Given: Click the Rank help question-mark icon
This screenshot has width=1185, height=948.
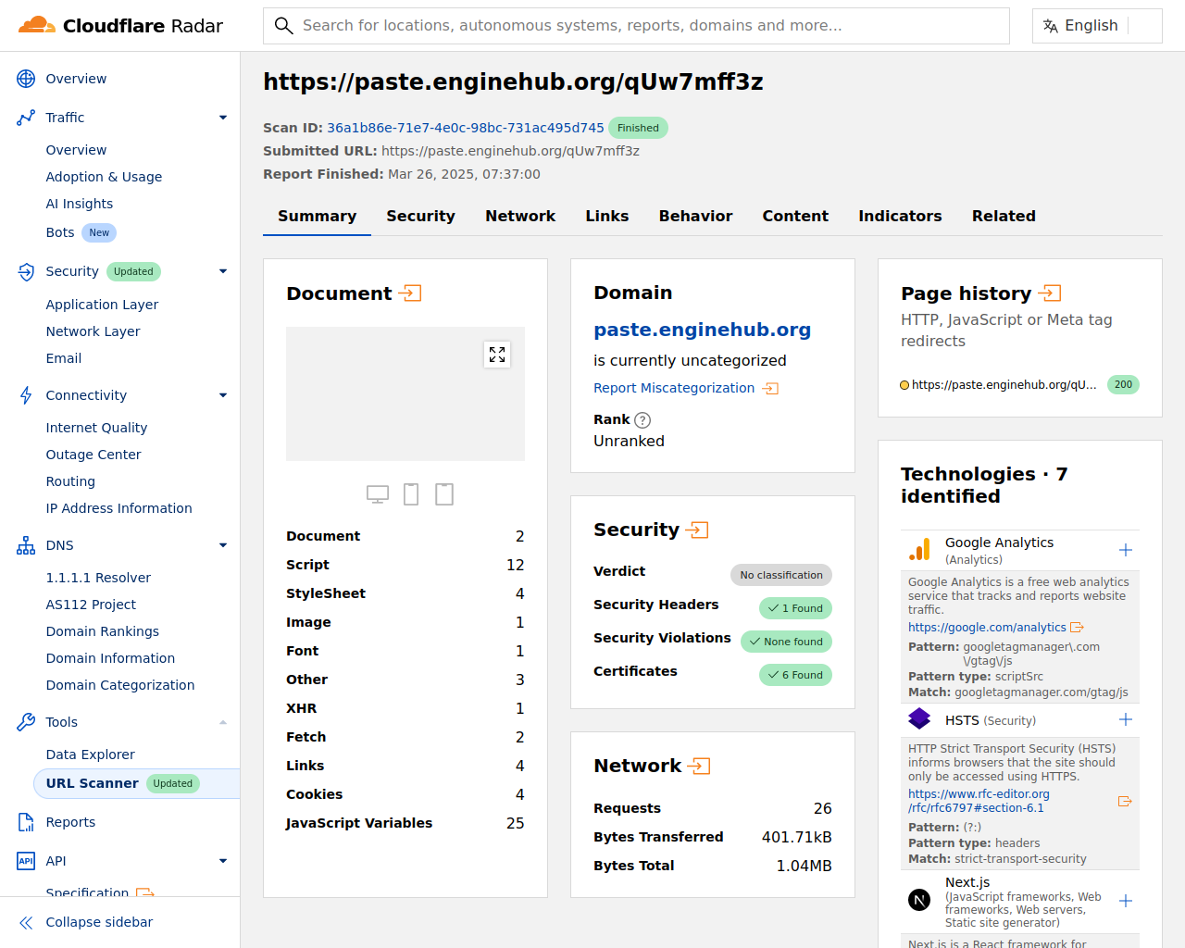Looking at the screenshot, I should pyautogui.click(x=642, y=420).
